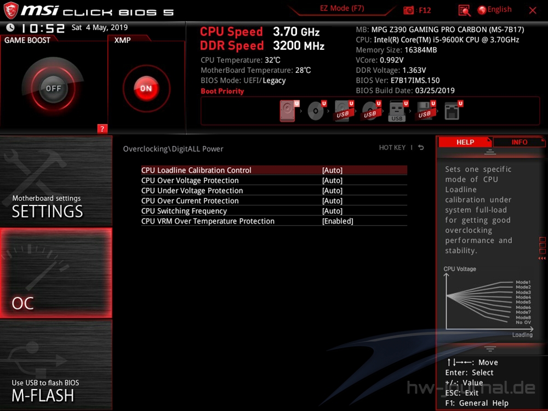Screen dimensions: 548x411
Task: Open the search magnifier icon
Action: pyautogui.click(x=464, y=10)
